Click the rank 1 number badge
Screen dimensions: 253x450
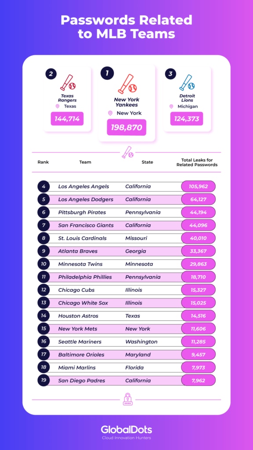point(107,73)
